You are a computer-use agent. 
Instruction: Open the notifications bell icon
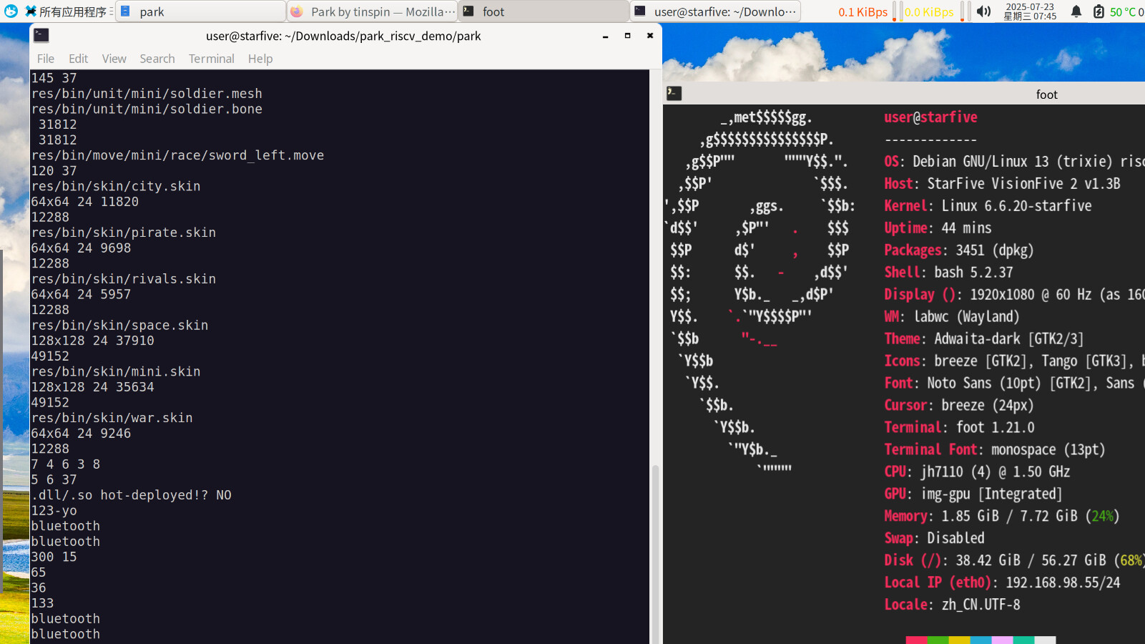[1076, 11]
